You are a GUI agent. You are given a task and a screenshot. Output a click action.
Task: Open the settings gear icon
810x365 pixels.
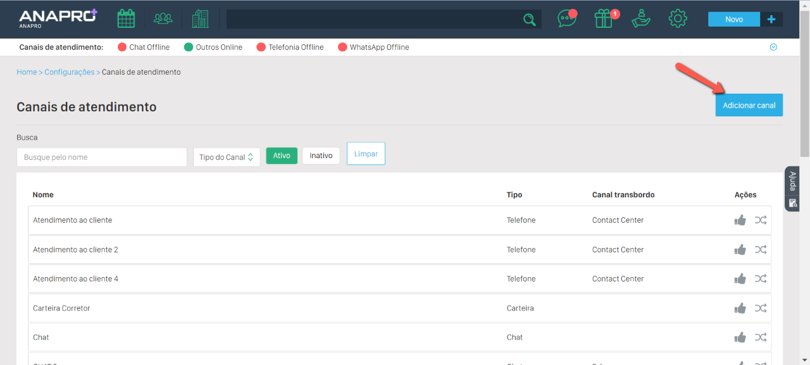tap(678, 19)
